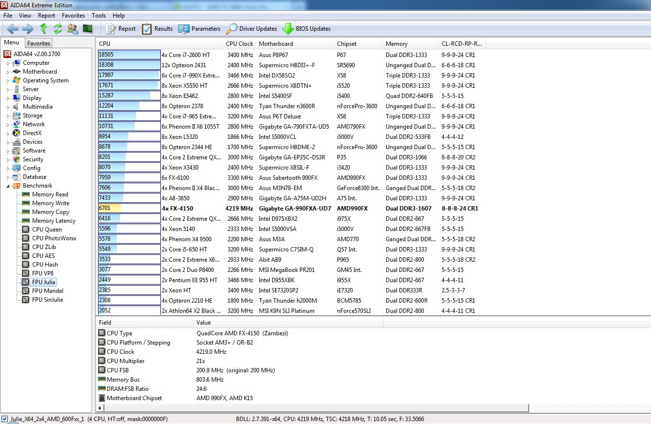
Task: Select the FPU Julia tree item
Action: 43,282
